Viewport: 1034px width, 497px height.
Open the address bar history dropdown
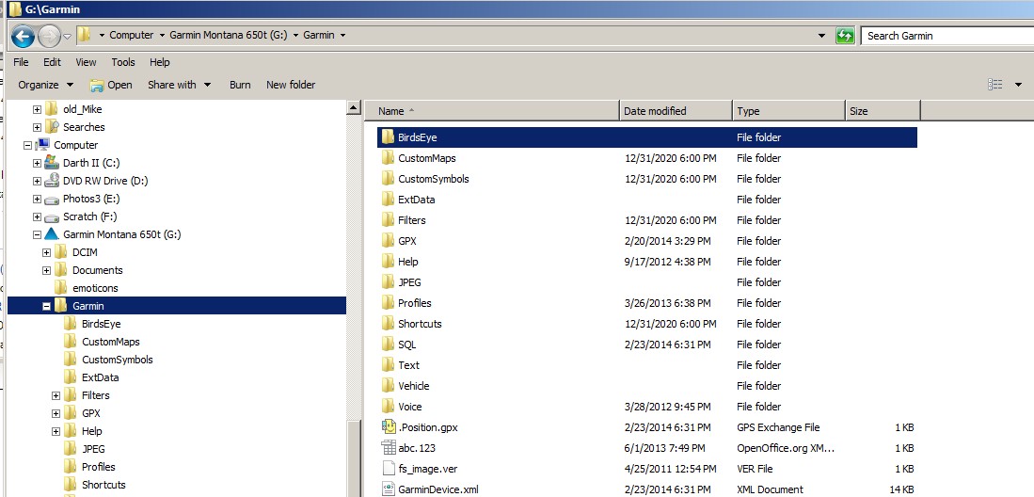pyautogui.click(x=821, y=36)
